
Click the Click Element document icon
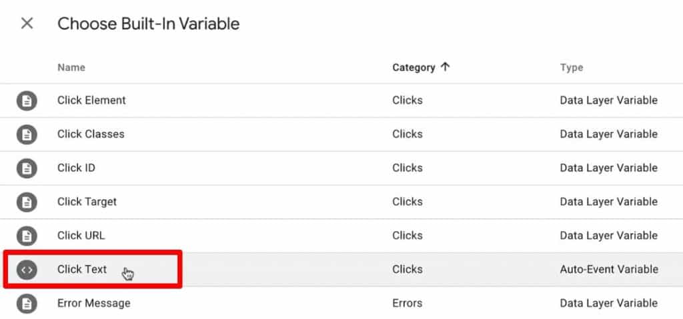point(27,101)
